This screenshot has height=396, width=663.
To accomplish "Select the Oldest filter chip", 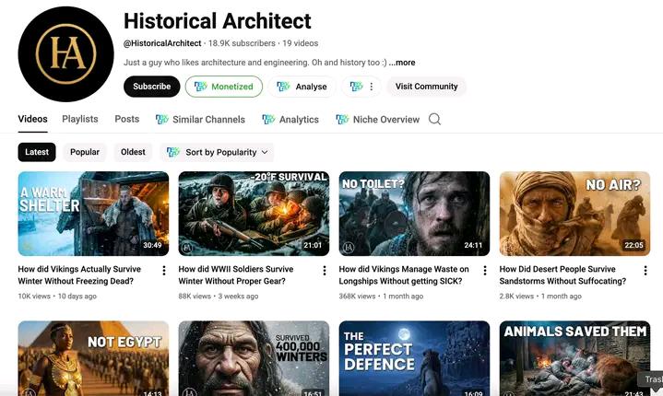I will [x=133, y=152].
